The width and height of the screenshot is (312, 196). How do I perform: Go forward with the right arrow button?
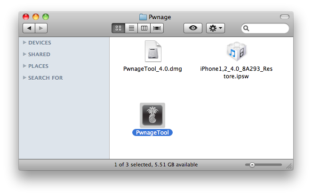(41, 28)
